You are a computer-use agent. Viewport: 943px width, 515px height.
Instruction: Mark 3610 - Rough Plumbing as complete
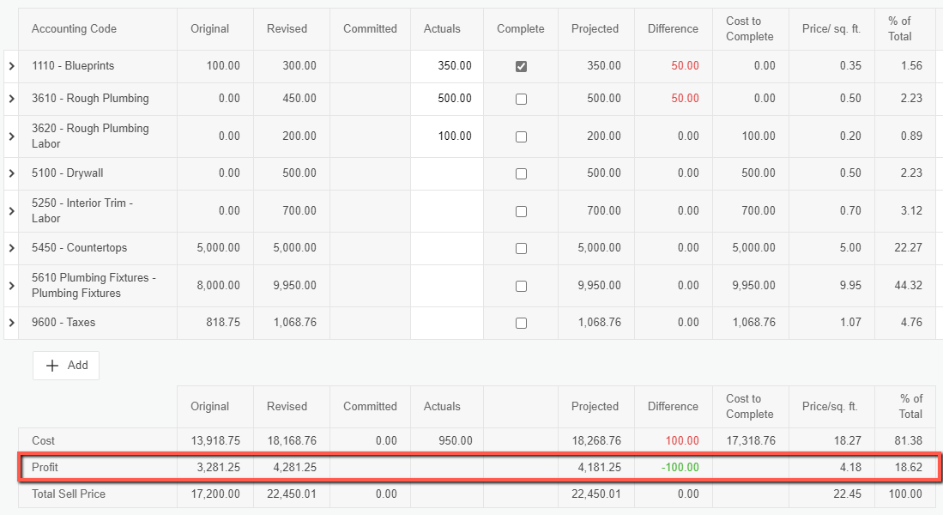click(521, 99)
